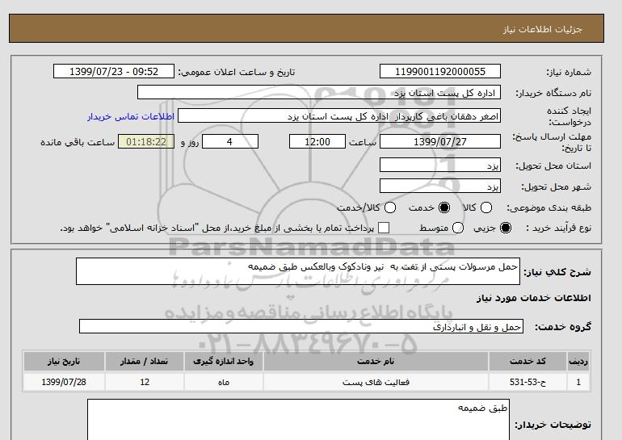The image size is (622, 440).
Task: Click the ساعت باقی مانده label
Action: [x=78, y=142]
